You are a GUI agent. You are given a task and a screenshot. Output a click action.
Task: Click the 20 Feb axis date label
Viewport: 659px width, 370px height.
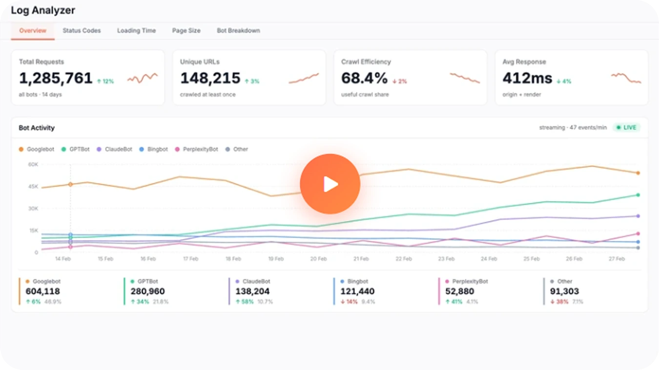319,259
